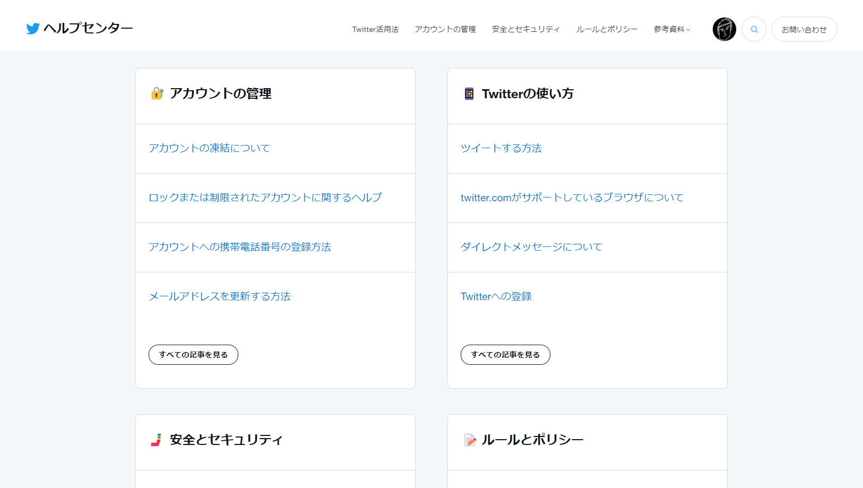This screenshot has height=488, width=863.
Task: Click the アカウントの管理 card heading
Action: (221, 93)
